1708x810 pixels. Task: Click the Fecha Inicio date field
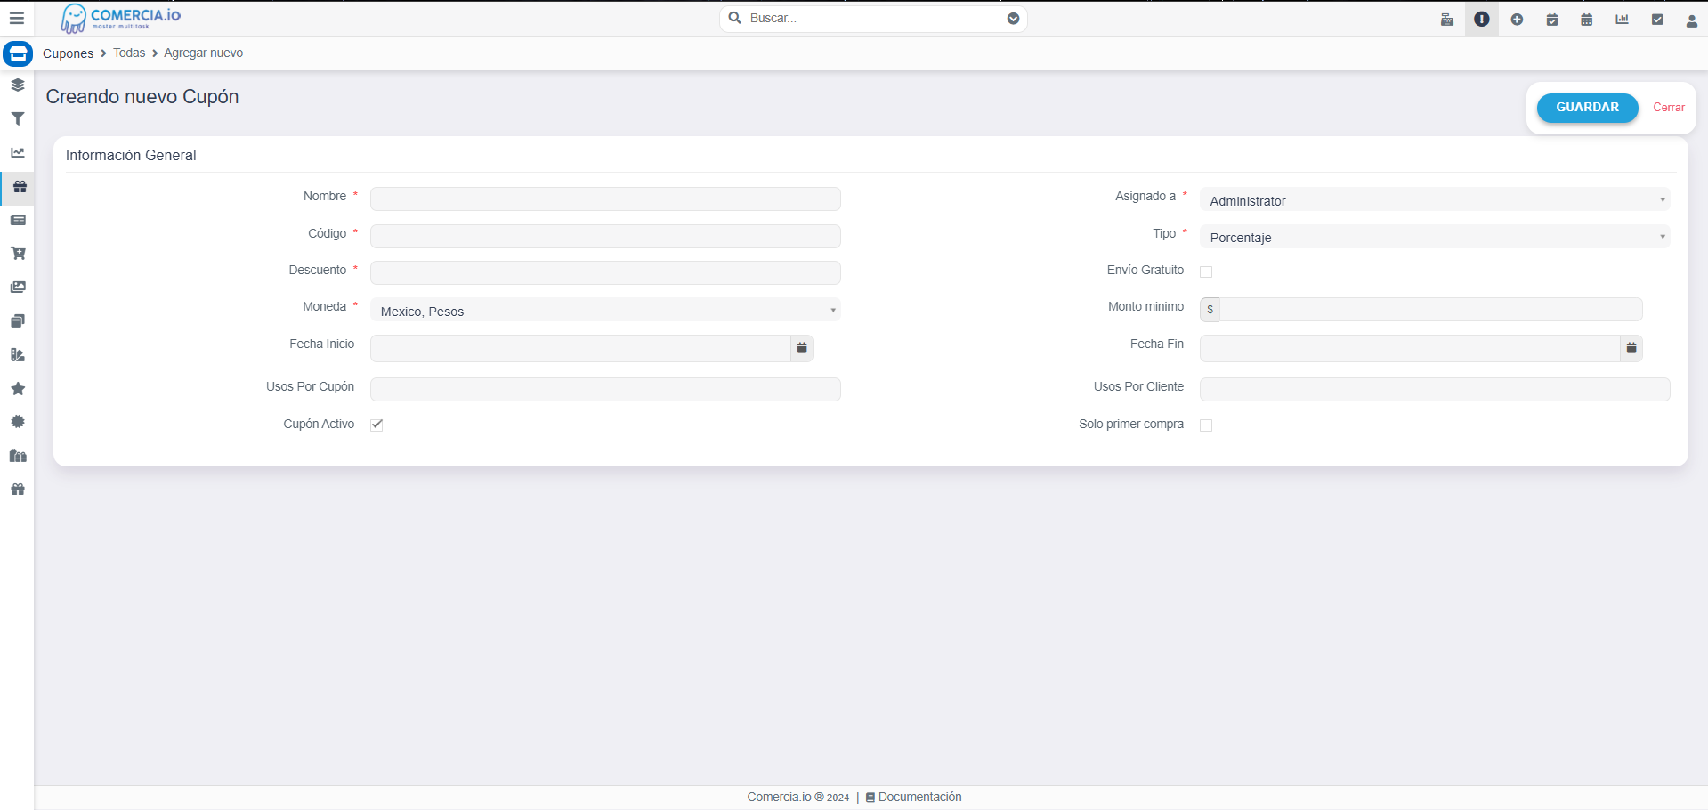click(x=580, y=348)
